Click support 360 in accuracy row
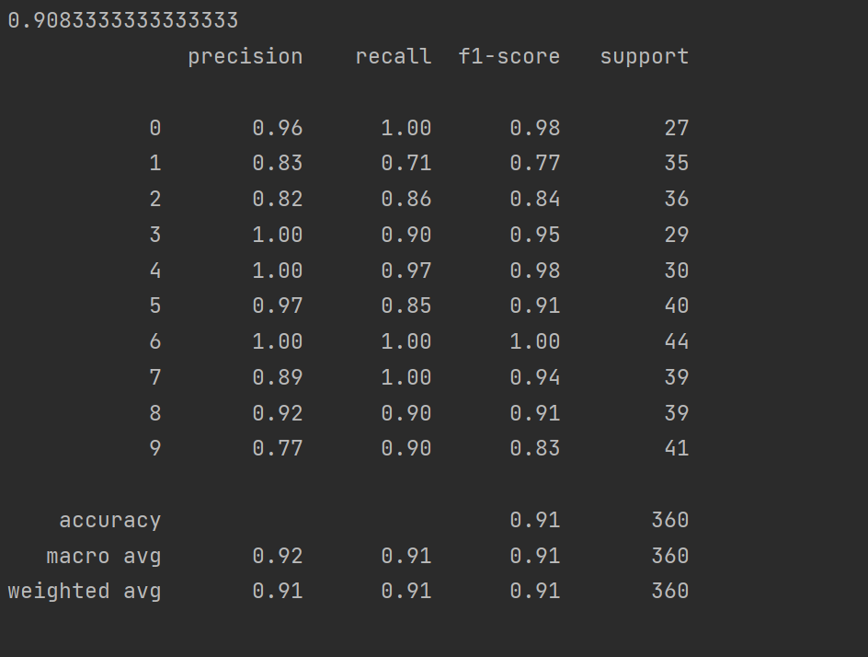868x657 pixels. tap(669, 520)
